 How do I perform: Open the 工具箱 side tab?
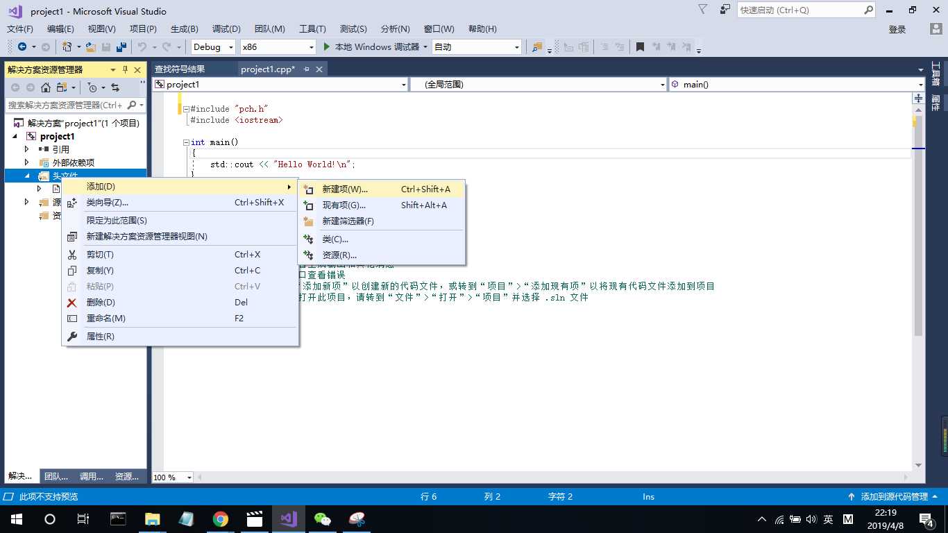936,74
